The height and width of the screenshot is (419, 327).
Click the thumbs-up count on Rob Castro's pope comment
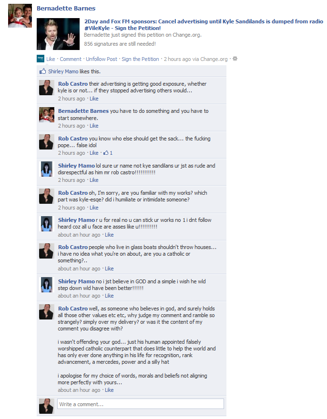(108, 153)
